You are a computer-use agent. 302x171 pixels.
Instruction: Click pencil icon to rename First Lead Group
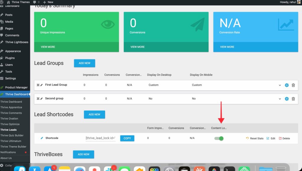(42, 85)
